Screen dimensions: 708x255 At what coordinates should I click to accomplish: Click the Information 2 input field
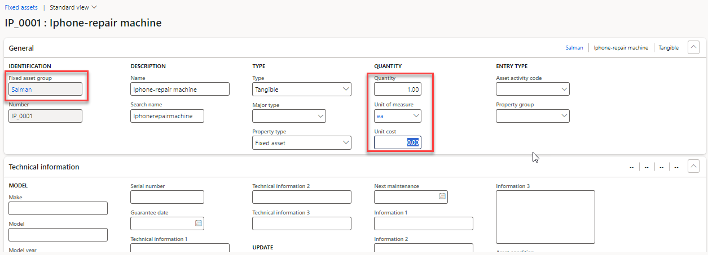coord(424,249)
